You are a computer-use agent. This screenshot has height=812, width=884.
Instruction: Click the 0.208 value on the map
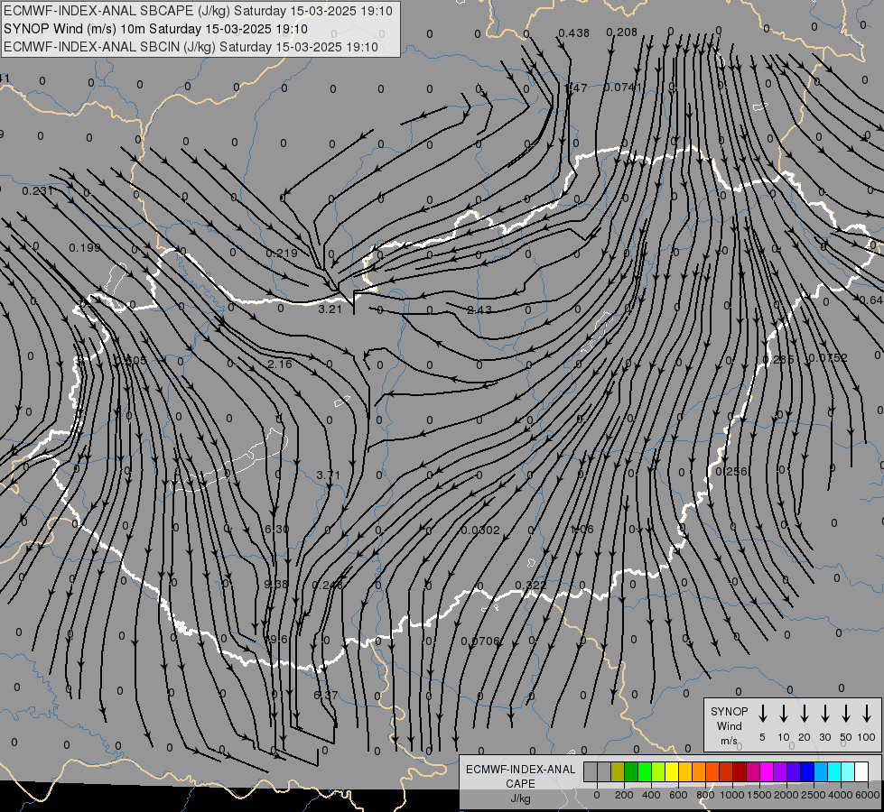pyautogui.click(x=622, y=32)
